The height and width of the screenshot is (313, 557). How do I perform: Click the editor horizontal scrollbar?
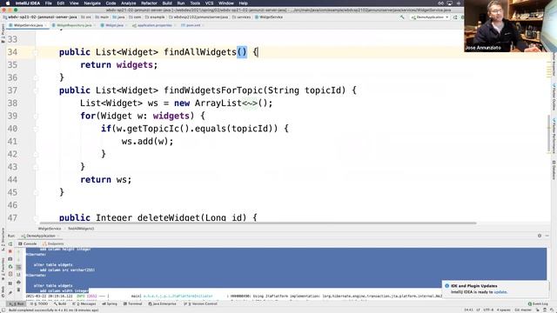pos(258,223)
